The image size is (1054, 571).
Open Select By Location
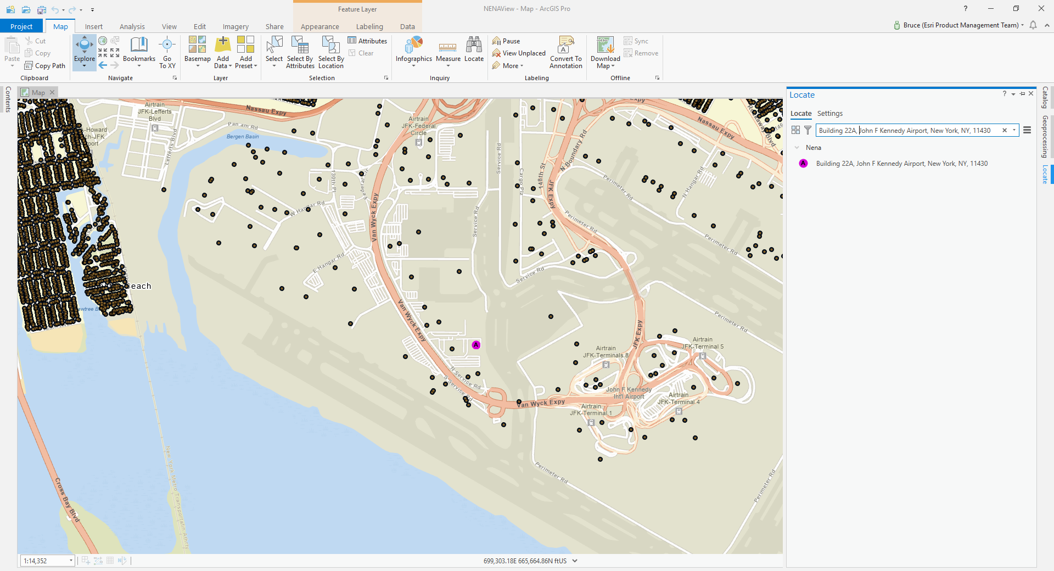[331, 52]
